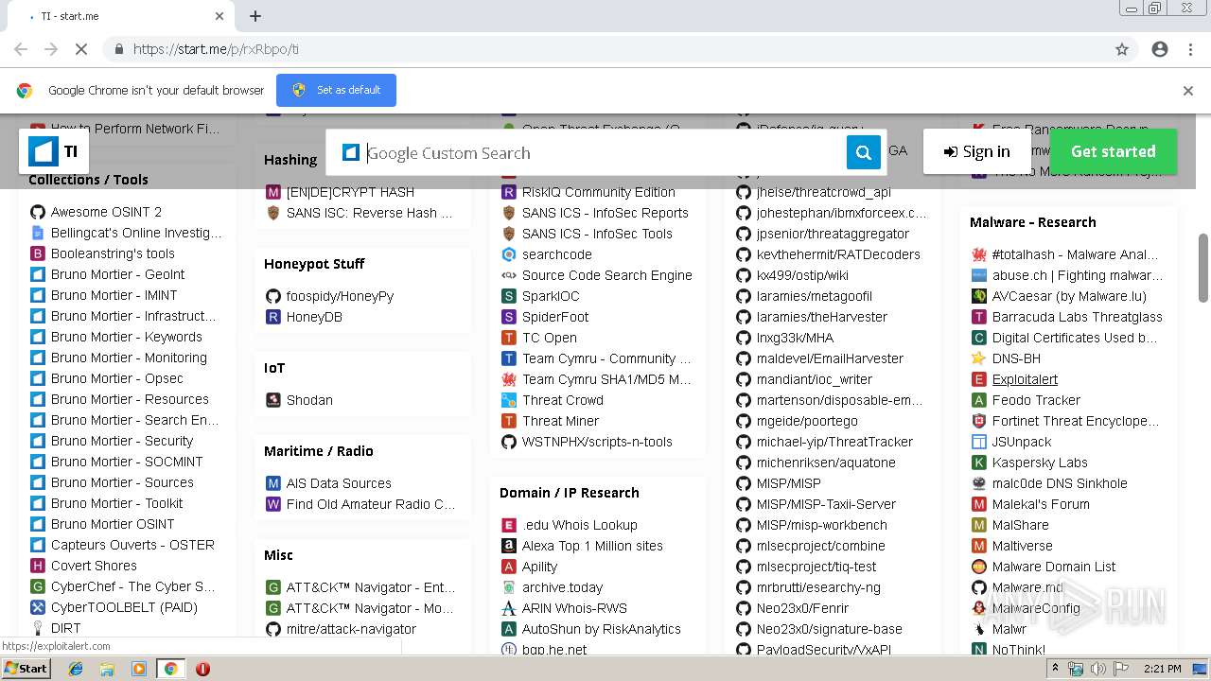Click the volume icon in system tray
Viewport: 1211px width, 681px height.
tap(1097, 669)
